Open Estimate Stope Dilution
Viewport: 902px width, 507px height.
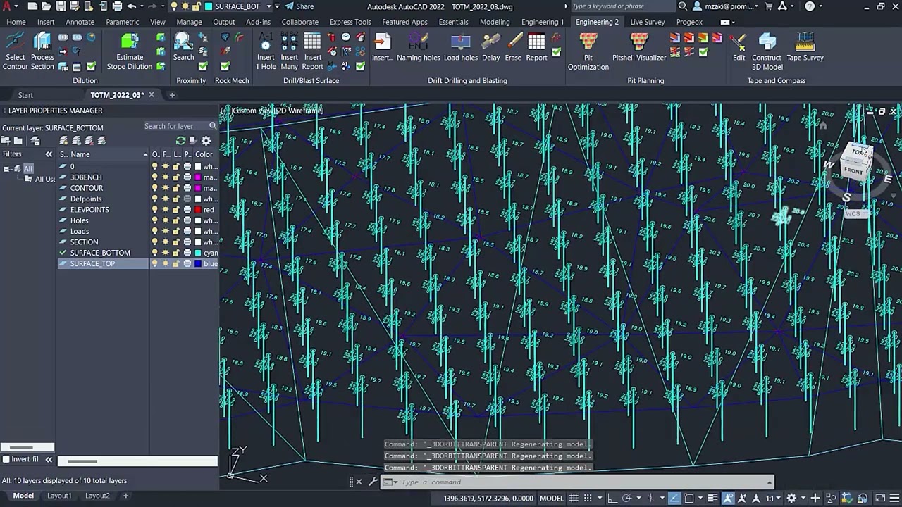point(130,51)
